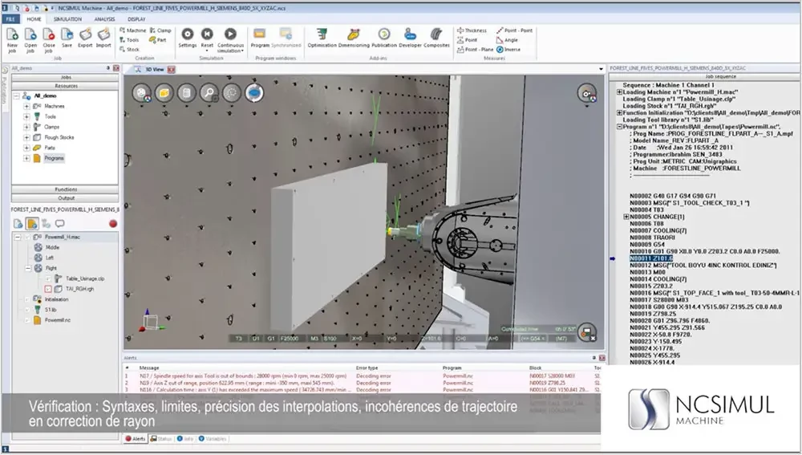Screen dimensions: 802x455
Task: Toggle the Inverse measure option
Action: [508, 50]
